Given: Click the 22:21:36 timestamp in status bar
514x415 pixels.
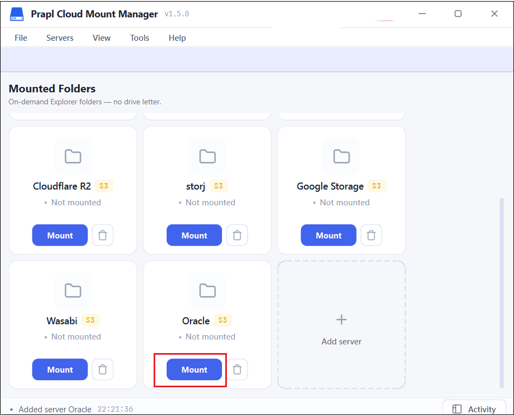Looking at the screenshot, I should pos(115,409).
